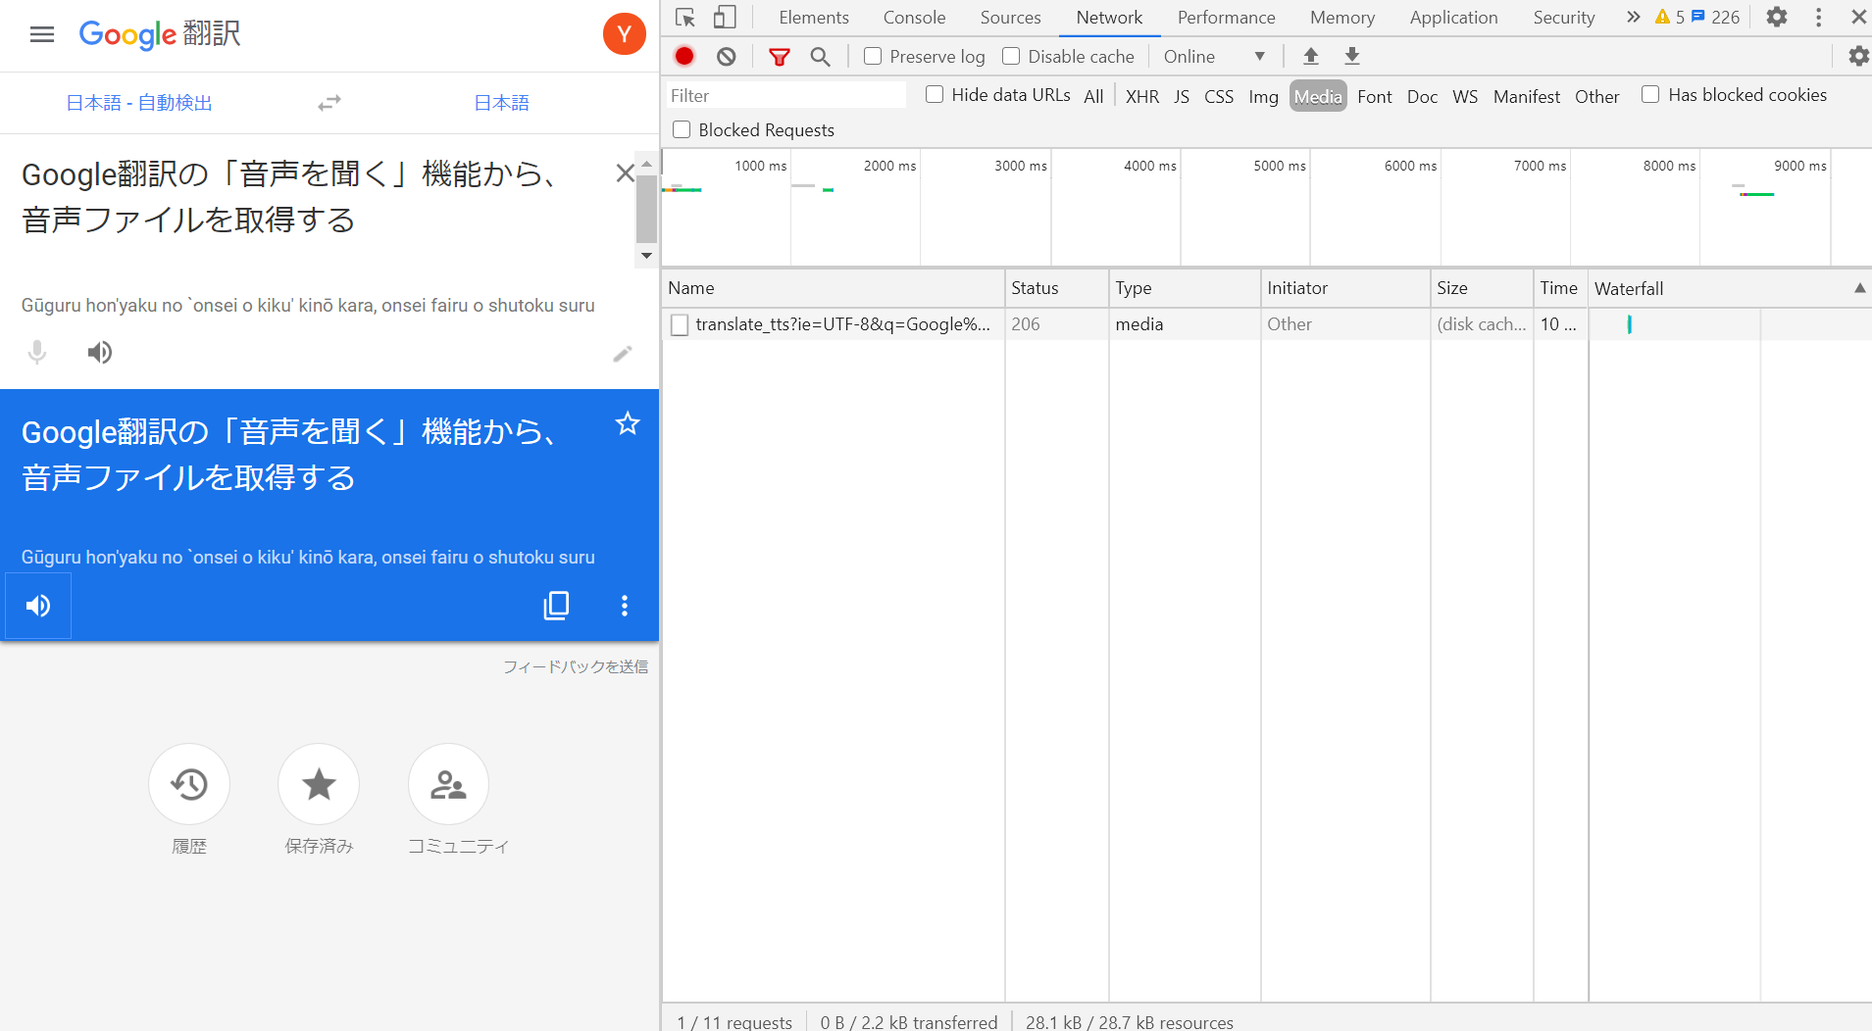Open the 保存済み saved translations
The height and width of the screenshot is (1031, 1872).
coord(319,784)
